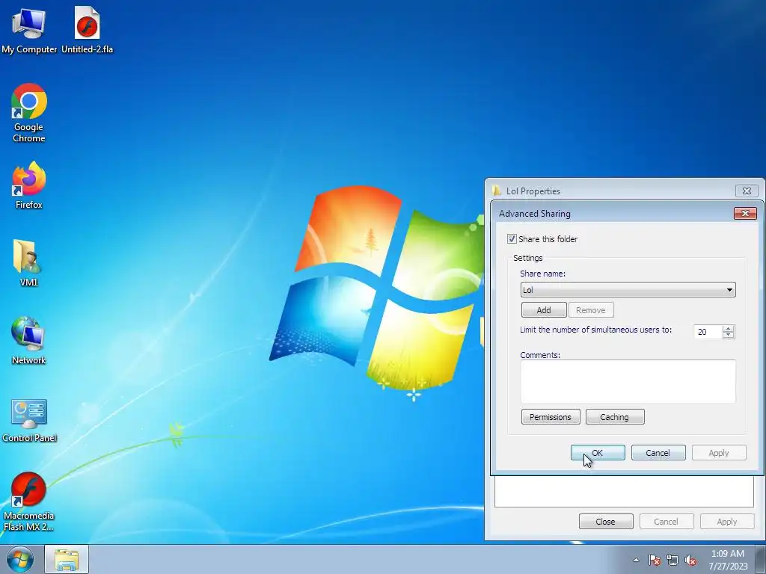766x574 pixels.
Task: Open the Caching settings
Action: (x=615, y=417)
